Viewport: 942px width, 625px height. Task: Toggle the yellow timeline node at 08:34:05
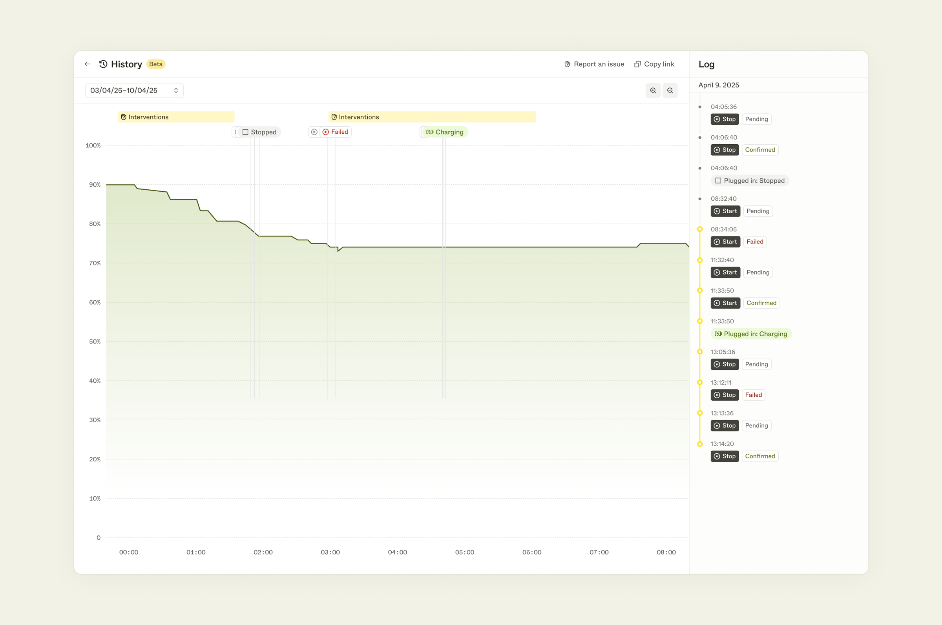[x=701, y=229]
